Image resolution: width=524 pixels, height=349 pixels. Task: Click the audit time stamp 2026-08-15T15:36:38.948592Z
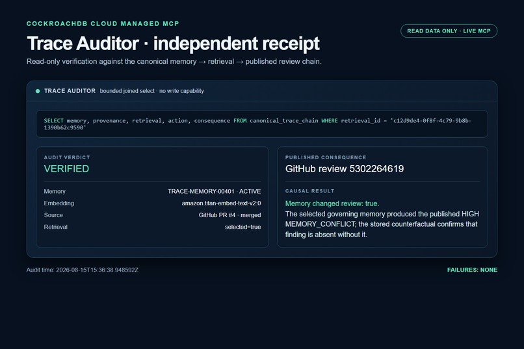pos(98,270)
